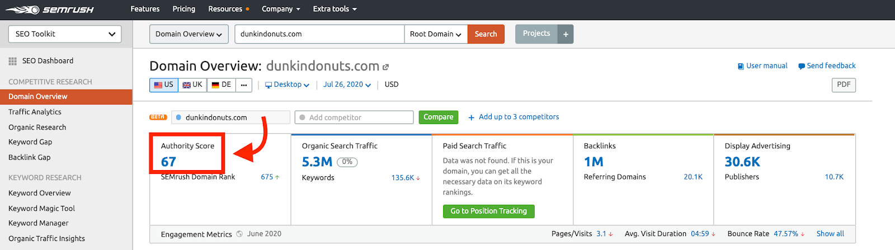Select Domain Overview in sidebar
This screenshot has height=250, width=895.
pos(66,96)
